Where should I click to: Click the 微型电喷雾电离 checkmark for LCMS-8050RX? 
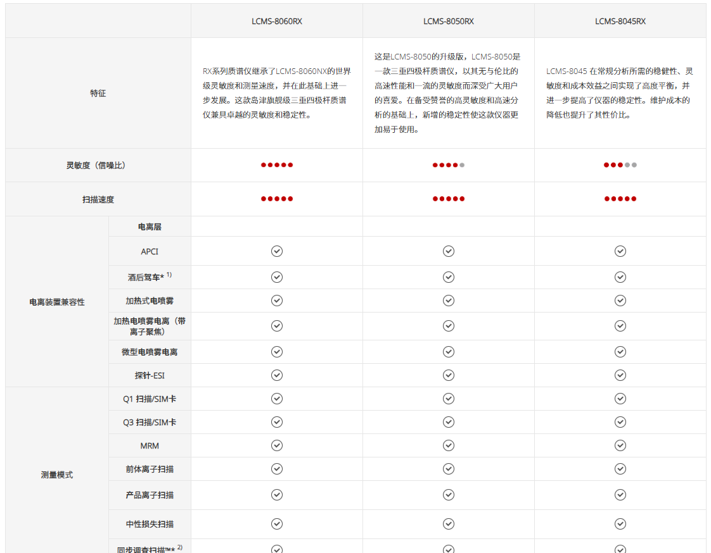tap(448, 352)
